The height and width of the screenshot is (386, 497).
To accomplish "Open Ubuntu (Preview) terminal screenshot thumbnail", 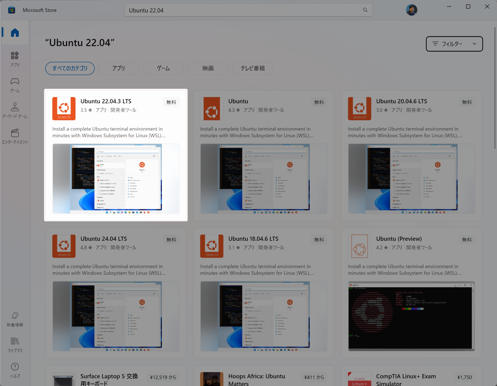I will point(411,316).
